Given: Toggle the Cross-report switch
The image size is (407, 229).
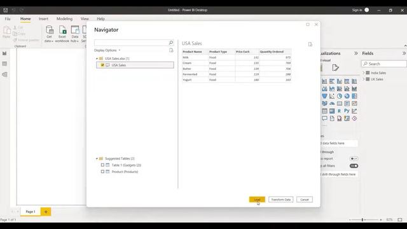Looking at the screenshot, I should 354,158.
